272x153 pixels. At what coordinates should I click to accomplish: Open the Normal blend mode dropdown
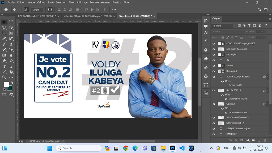point(228,32)
